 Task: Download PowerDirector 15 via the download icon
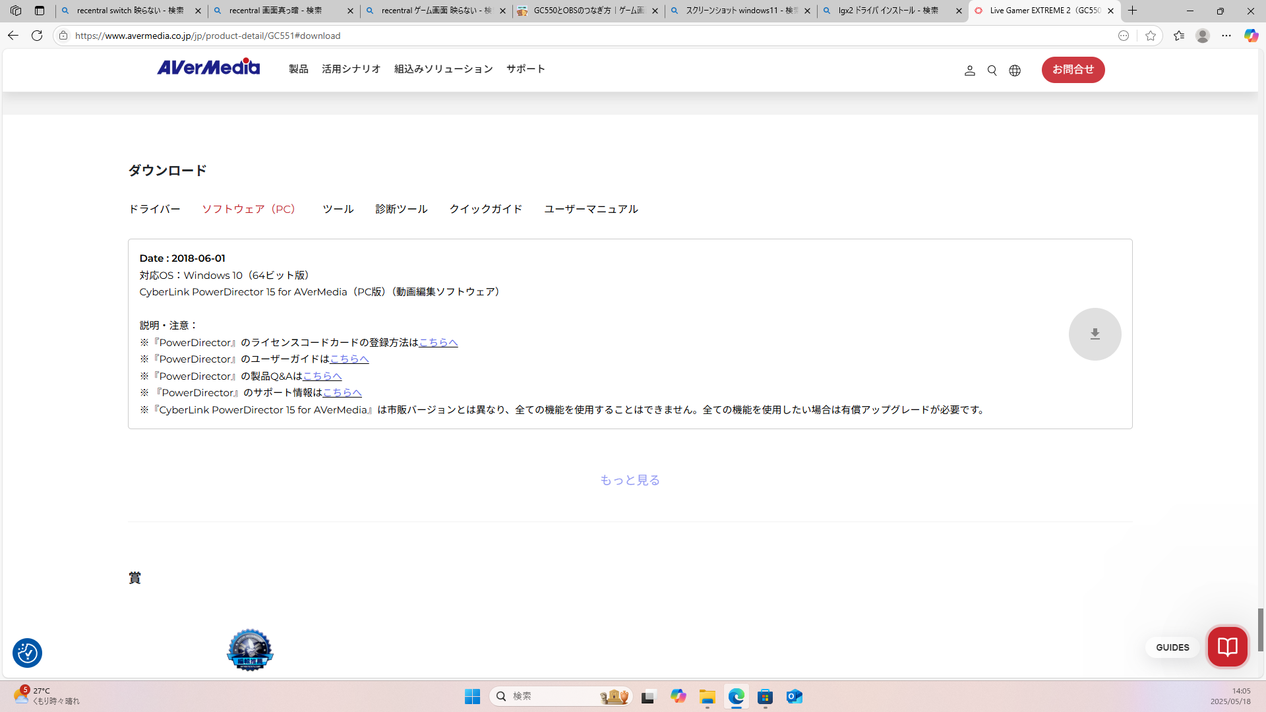(x=1095, y=334)
